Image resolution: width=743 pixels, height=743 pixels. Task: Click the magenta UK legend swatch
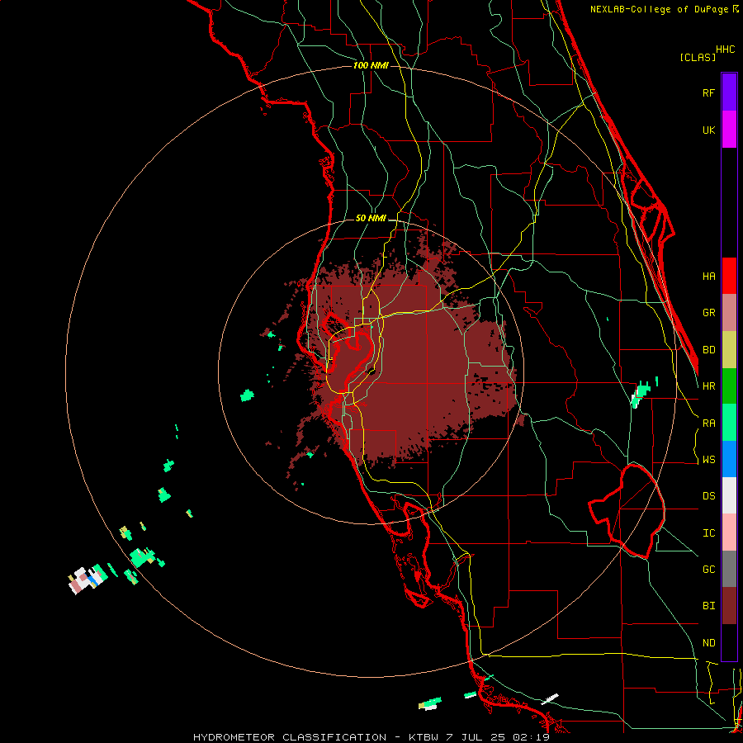[x=729, y=130]
